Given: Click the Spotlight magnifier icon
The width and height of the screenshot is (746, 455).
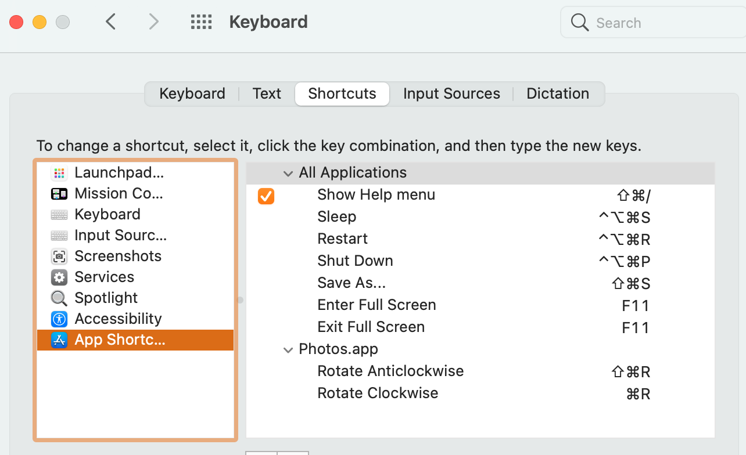Looking at the screenshot, I should (59, 298).
